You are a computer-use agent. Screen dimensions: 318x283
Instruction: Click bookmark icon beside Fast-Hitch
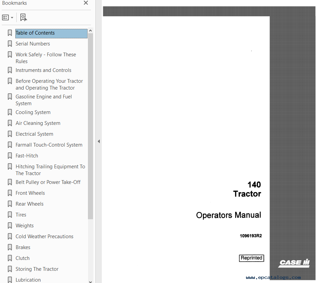(x=10, y=156)
